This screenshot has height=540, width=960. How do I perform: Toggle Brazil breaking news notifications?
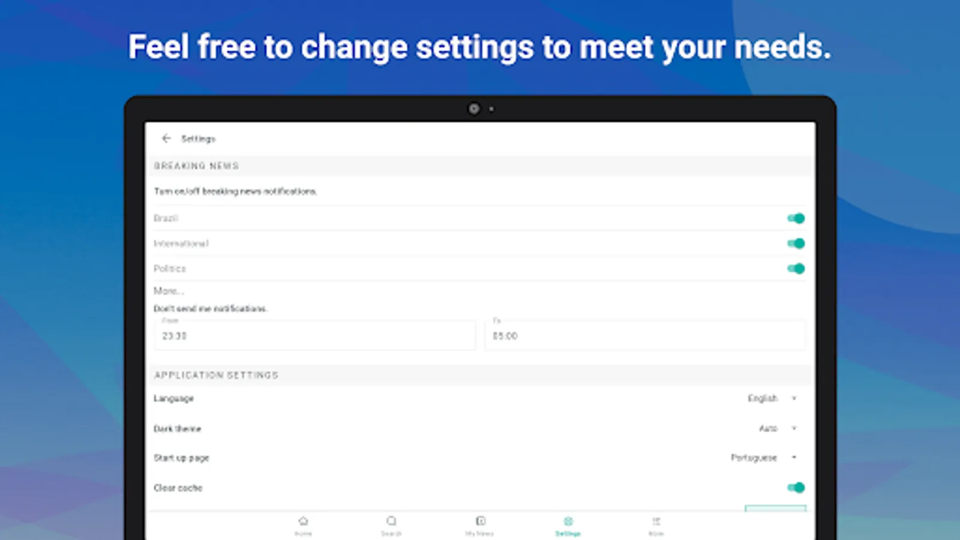coord(796,218)
